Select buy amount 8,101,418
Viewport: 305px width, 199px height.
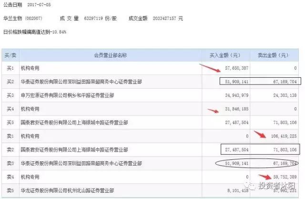coord(238,190)
